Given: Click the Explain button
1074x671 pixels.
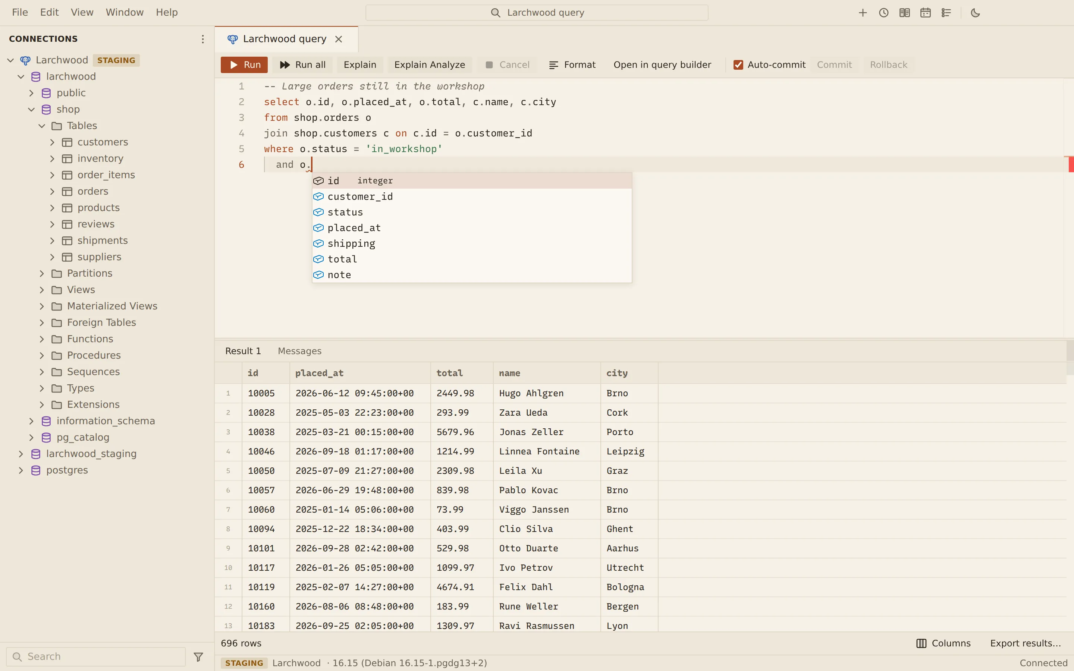Looking at the screenshot, I should pos(360,65).
